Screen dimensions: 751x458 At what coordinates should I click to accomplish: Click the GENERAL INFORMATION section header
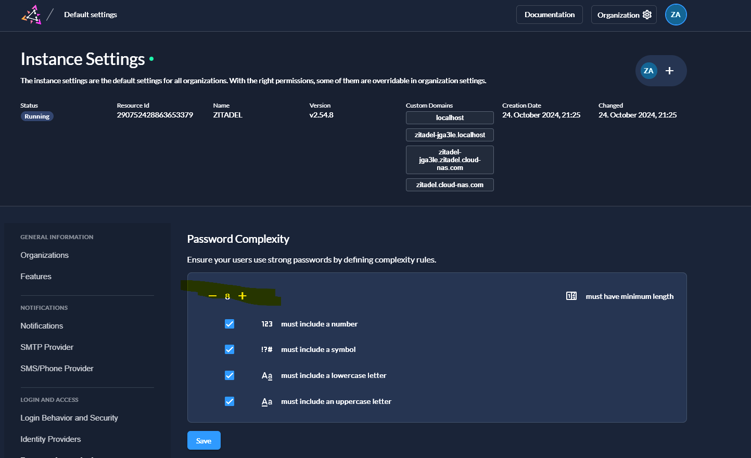point(57,237)
